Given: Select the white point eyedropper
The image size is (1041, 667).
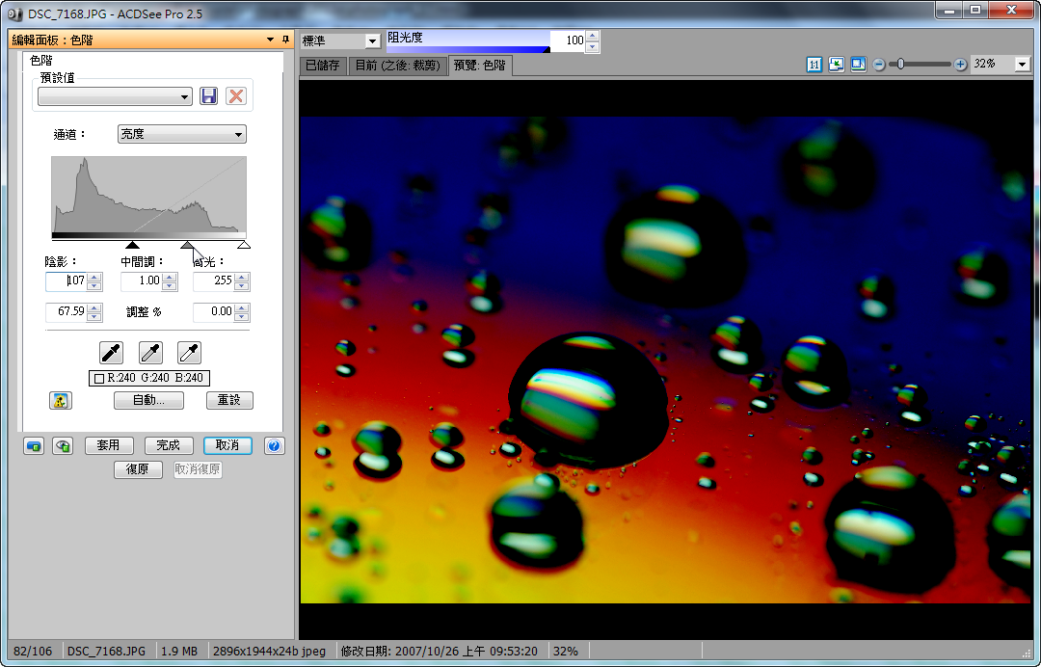Looking at the screenshot, I should click(189, 352).
